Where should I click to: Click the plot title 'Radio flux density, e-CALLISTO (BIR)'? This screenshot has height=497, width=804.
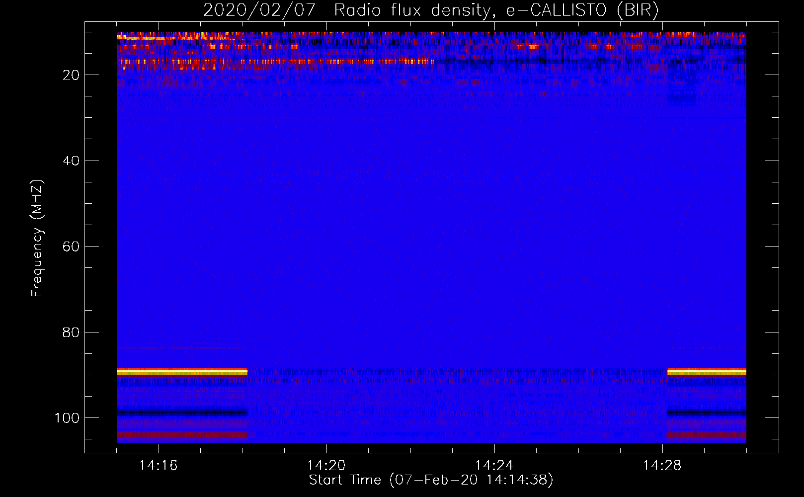[496, 10]
